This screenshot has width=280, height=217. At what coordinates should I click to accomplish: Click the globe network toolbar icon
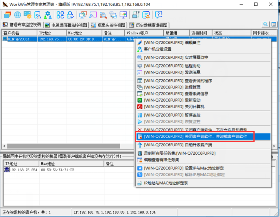[17, 15]
